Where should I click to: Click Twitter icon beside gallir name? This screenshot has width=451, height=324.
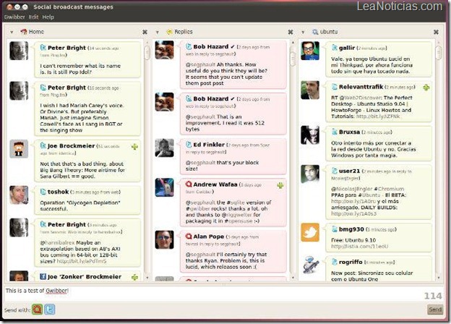[335, 48]
